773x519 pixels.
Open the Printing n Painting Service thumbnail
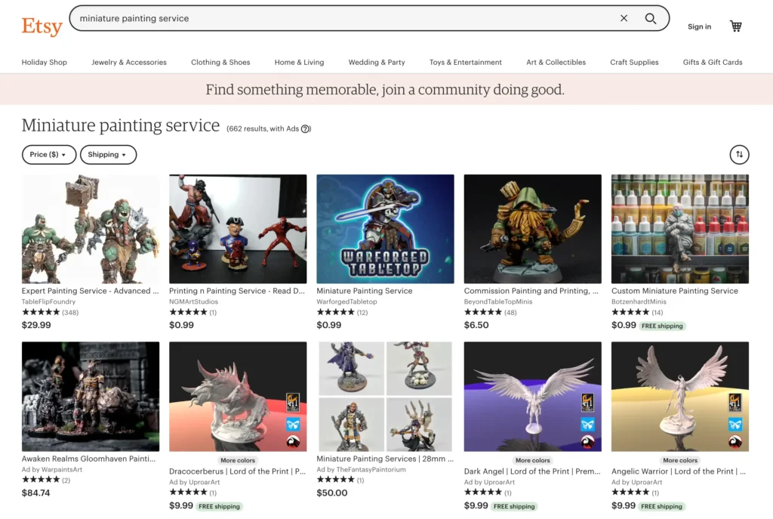pyautogui.click(x=238, y=229)
